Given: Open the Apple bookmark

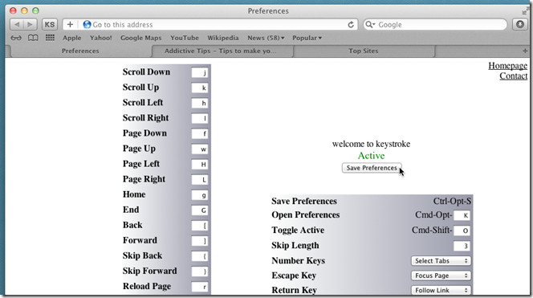Looking at the screenshot, I should click(x=71, y=38).
